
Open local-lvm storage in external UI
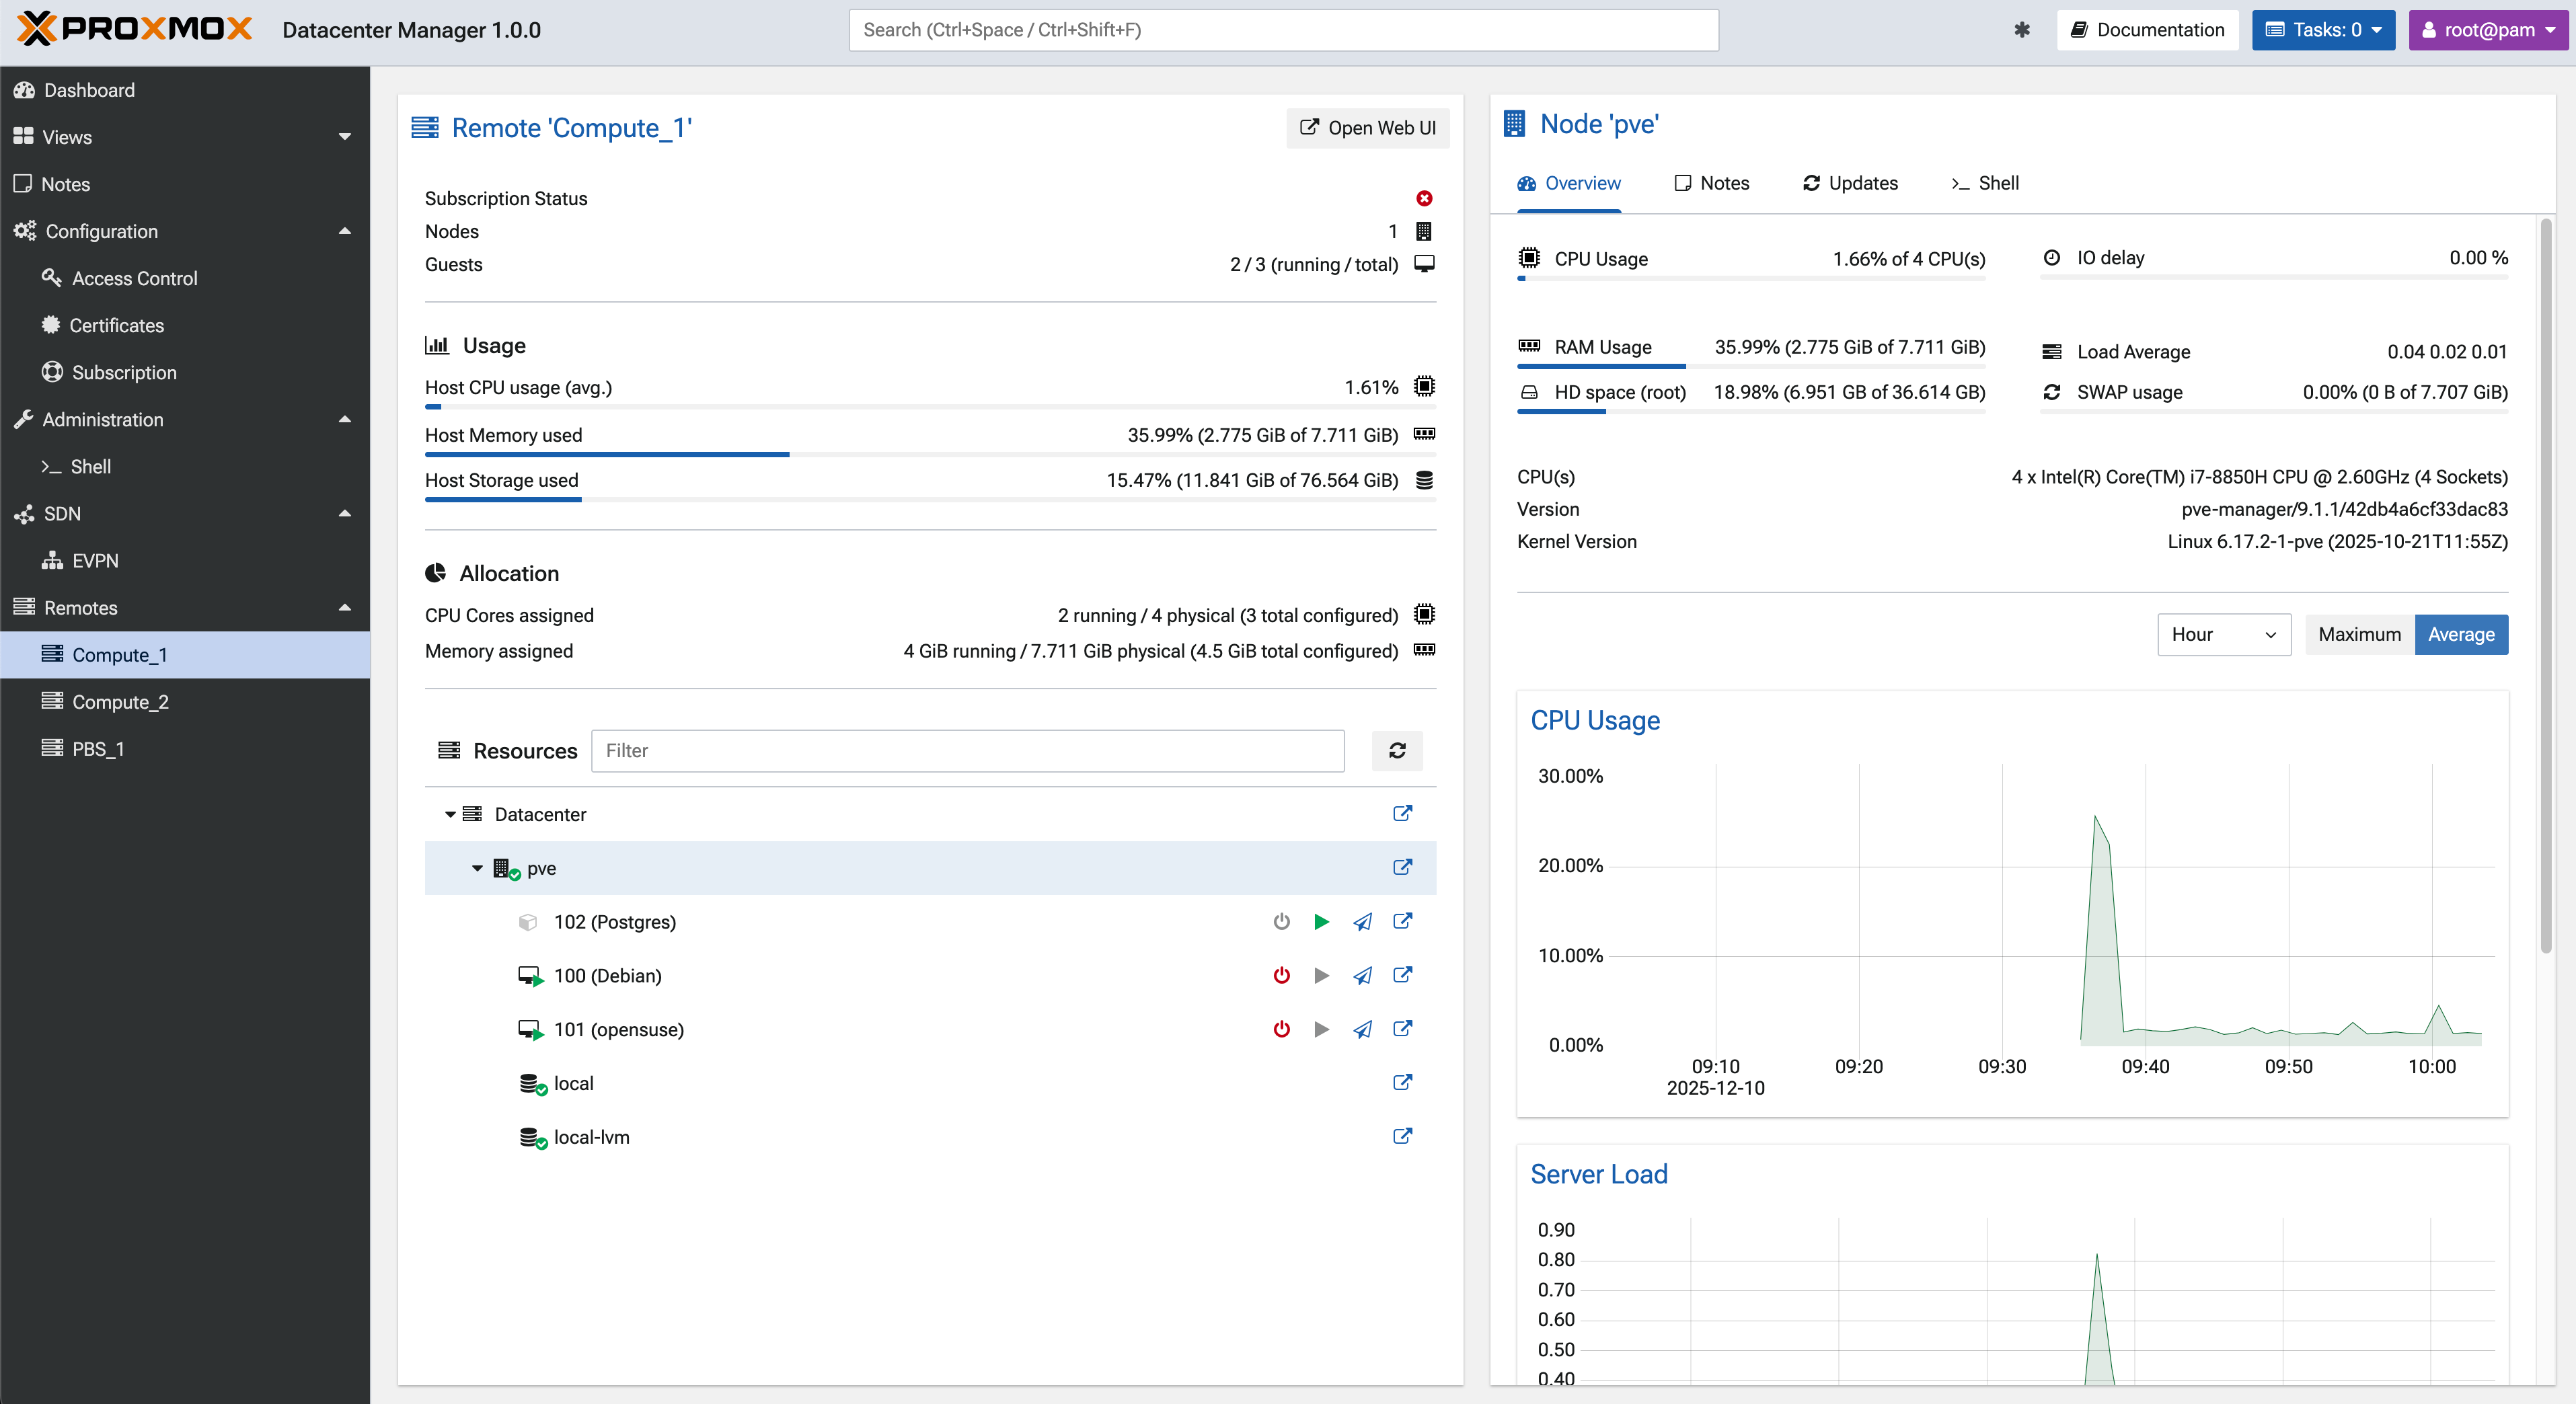click(1402, 1137)
